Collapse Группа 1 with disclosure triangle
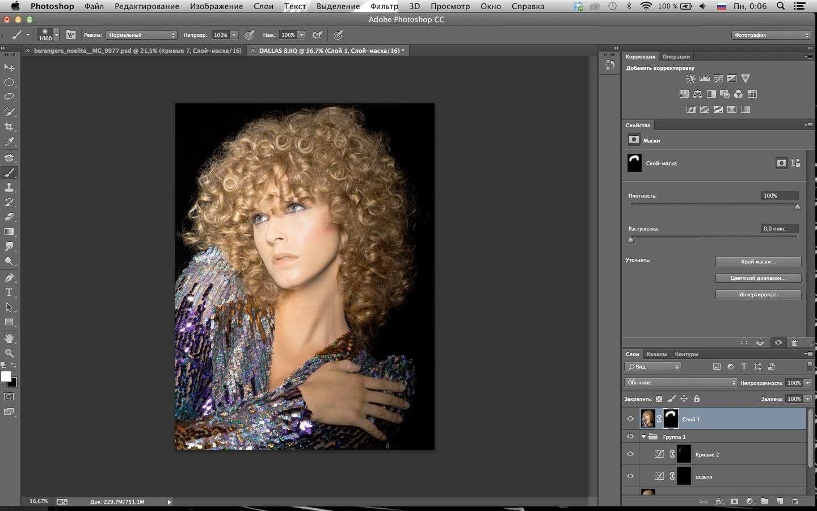 643,437
